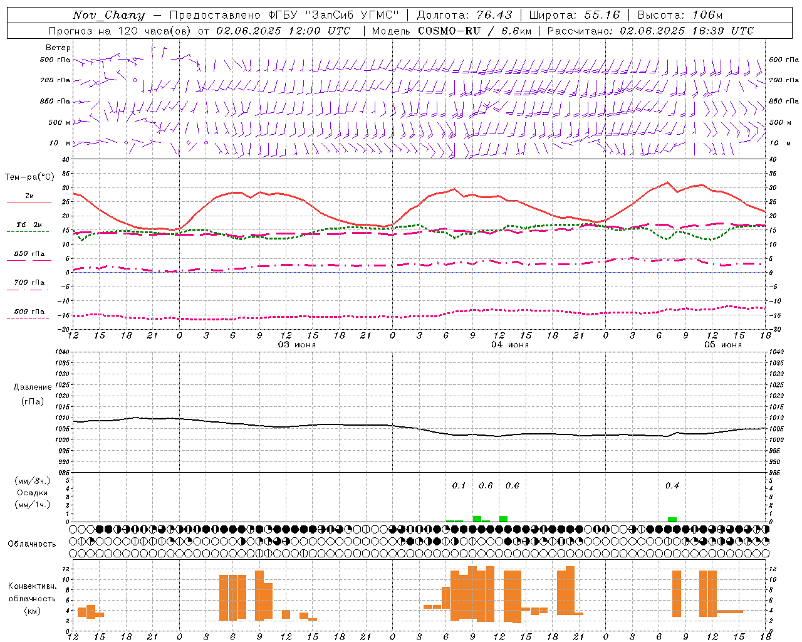Select the 'Широта: 55.16' latitude value

point(575,15)
